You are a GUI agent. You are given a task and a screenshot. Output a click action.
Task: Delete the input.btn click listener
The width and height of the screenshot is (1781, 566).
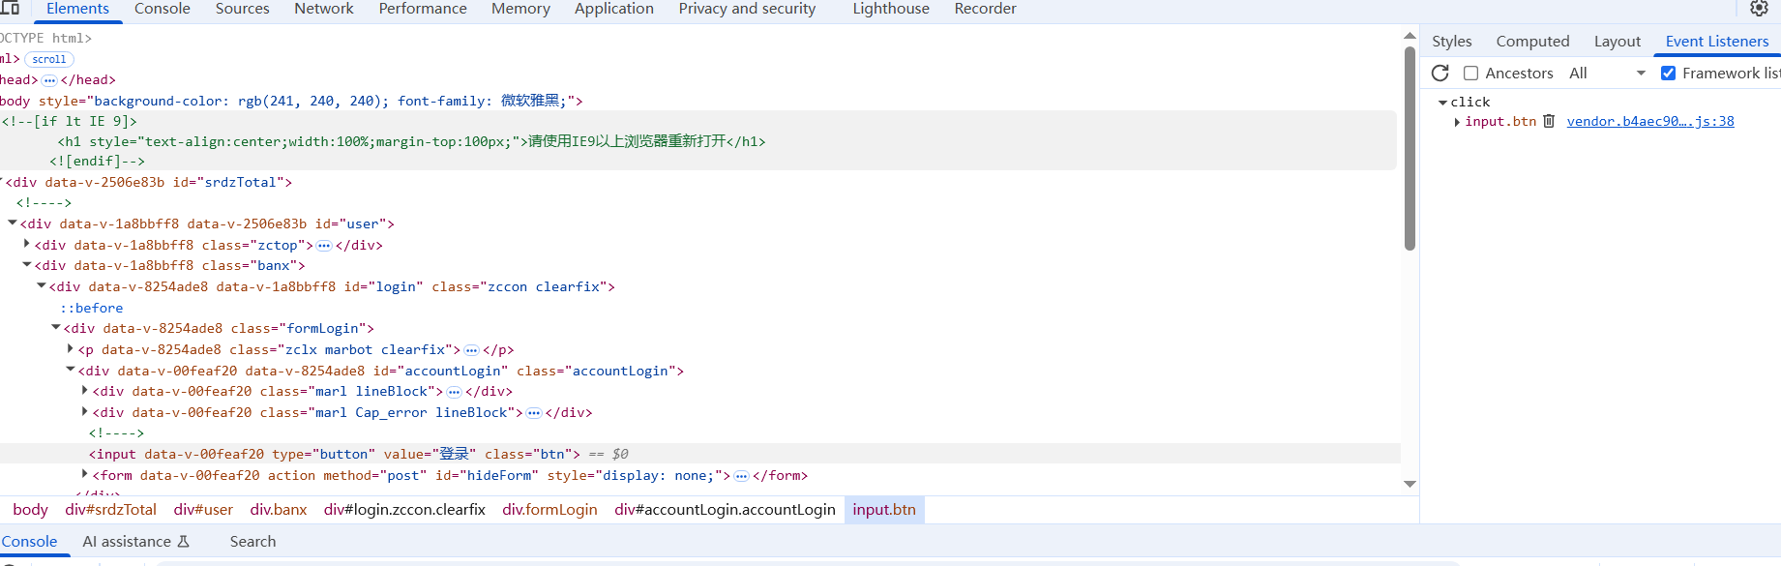coord(1549,121)
